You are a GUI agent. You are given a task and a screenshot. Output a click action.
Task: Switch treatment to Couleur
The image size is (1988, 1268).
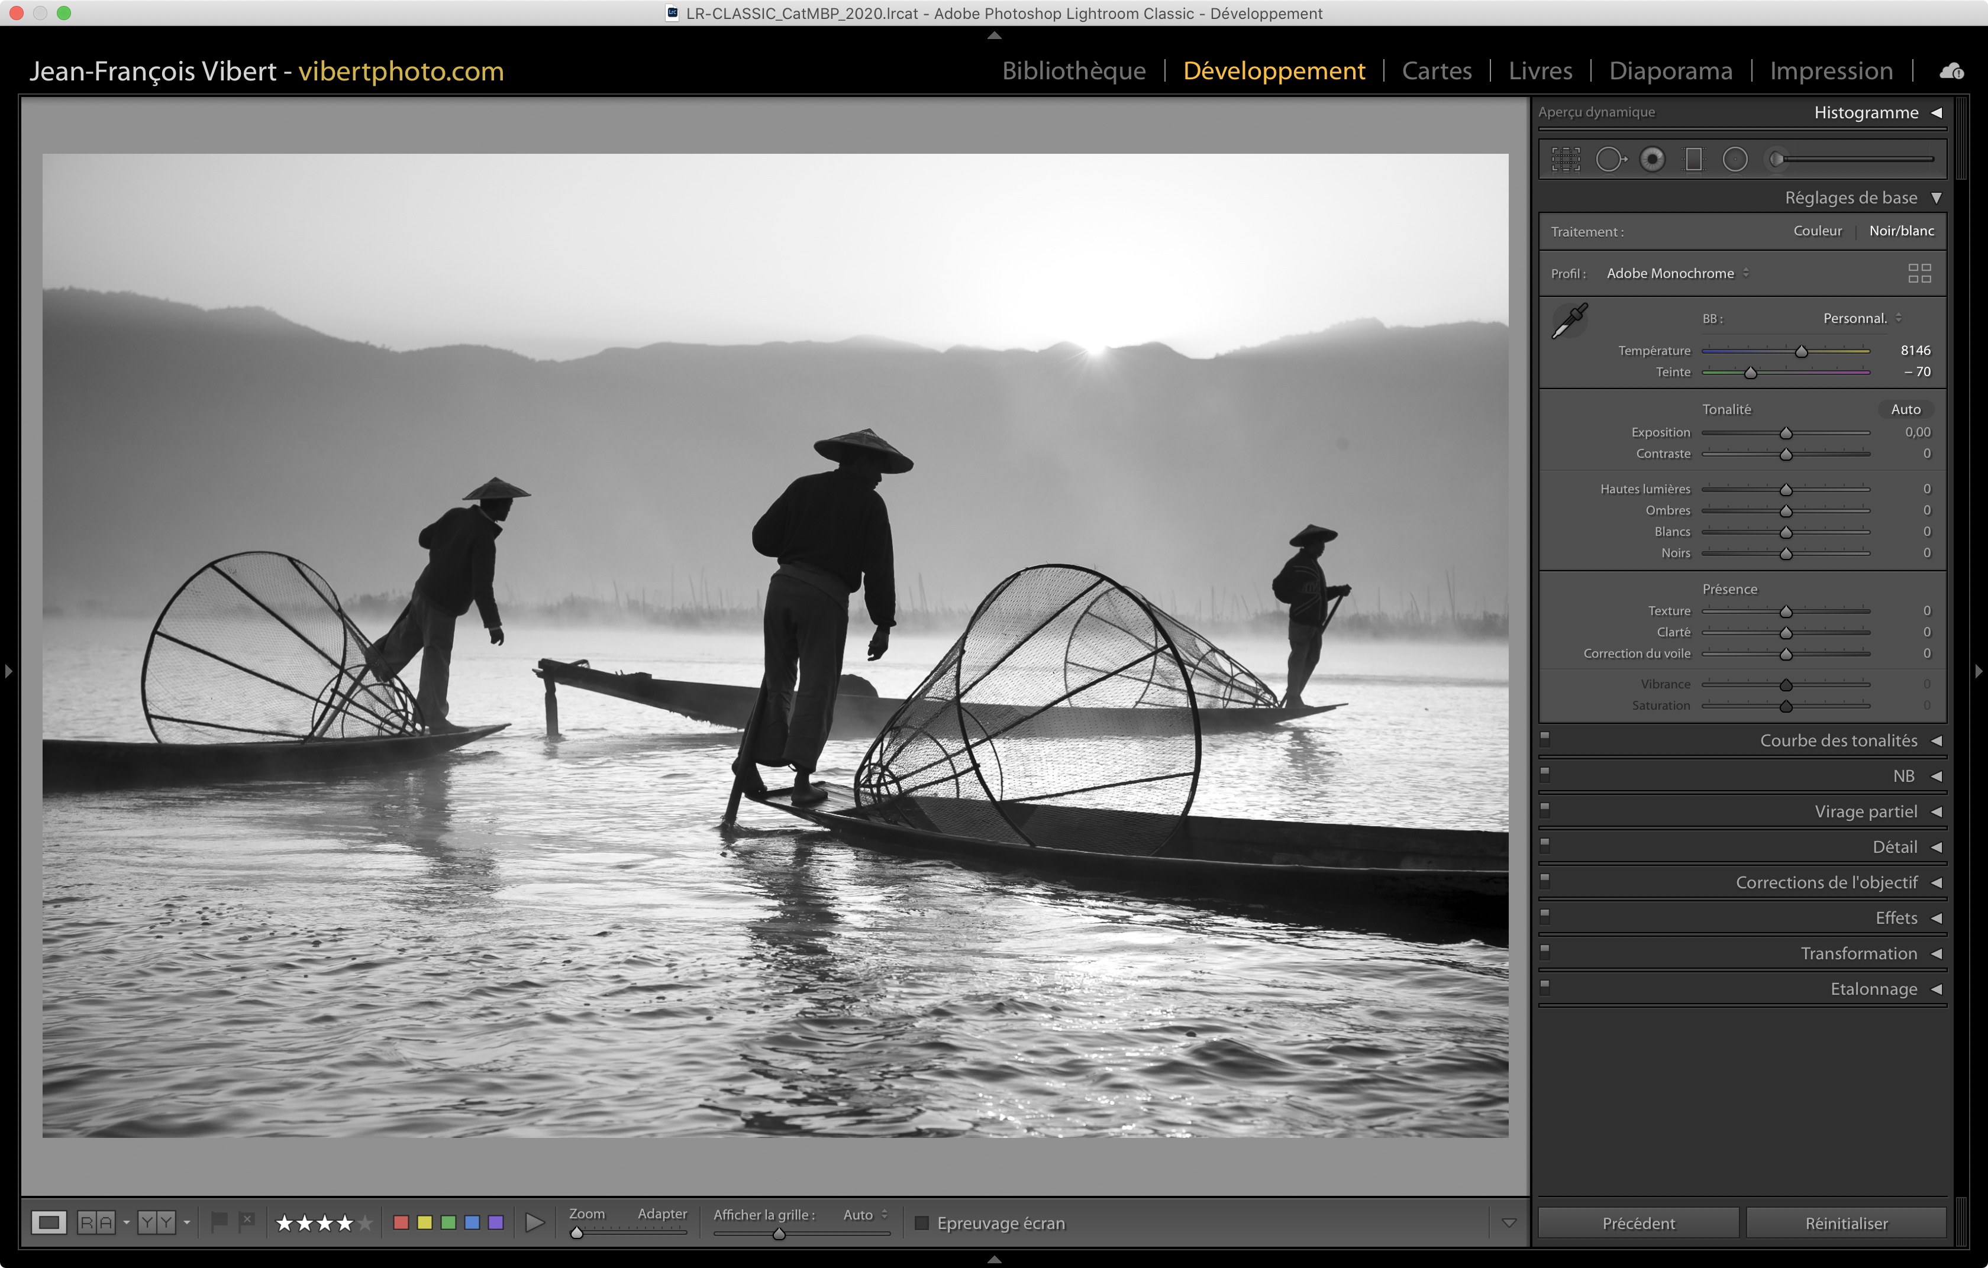pos(1817,231)
